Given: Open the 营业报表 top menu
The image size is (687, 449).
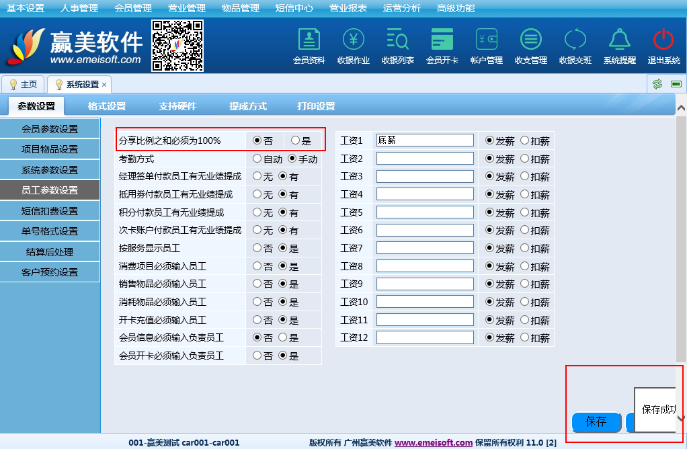Looking at the screenshot, I should click(348, 8).
